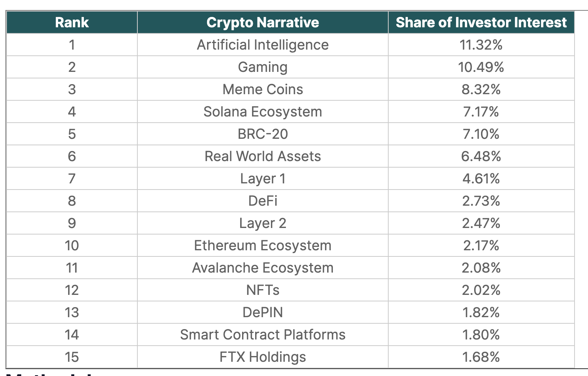Select the Solana Ecosystem cell
The height and width of the screenshot is (376, 588).
point(262,112)
